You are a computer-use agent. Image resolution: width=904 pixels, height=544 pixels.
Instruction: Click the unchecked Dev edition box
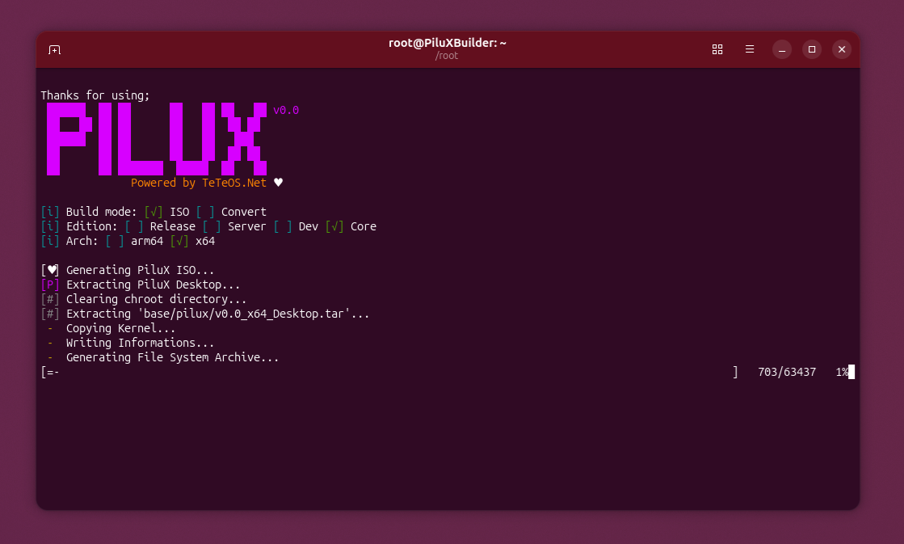coord(283,226)
